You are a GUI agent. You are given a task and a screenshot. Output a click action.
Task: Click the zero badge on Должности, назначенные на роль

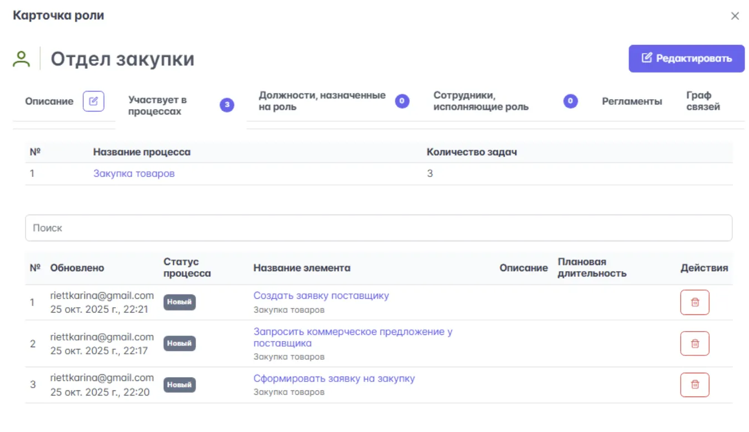point(401,101)
